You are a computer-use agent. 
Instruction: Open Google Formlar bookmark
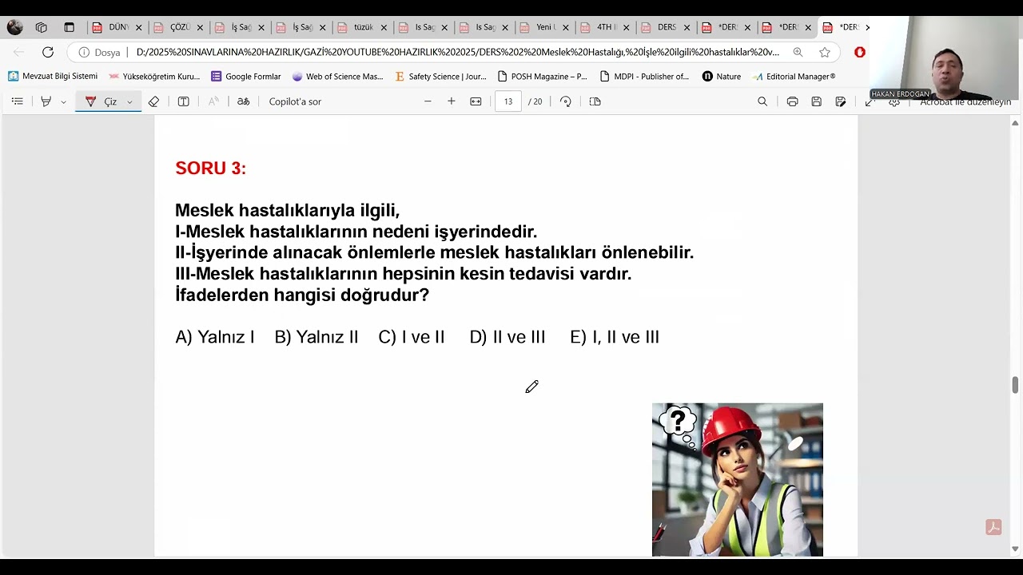246,77
